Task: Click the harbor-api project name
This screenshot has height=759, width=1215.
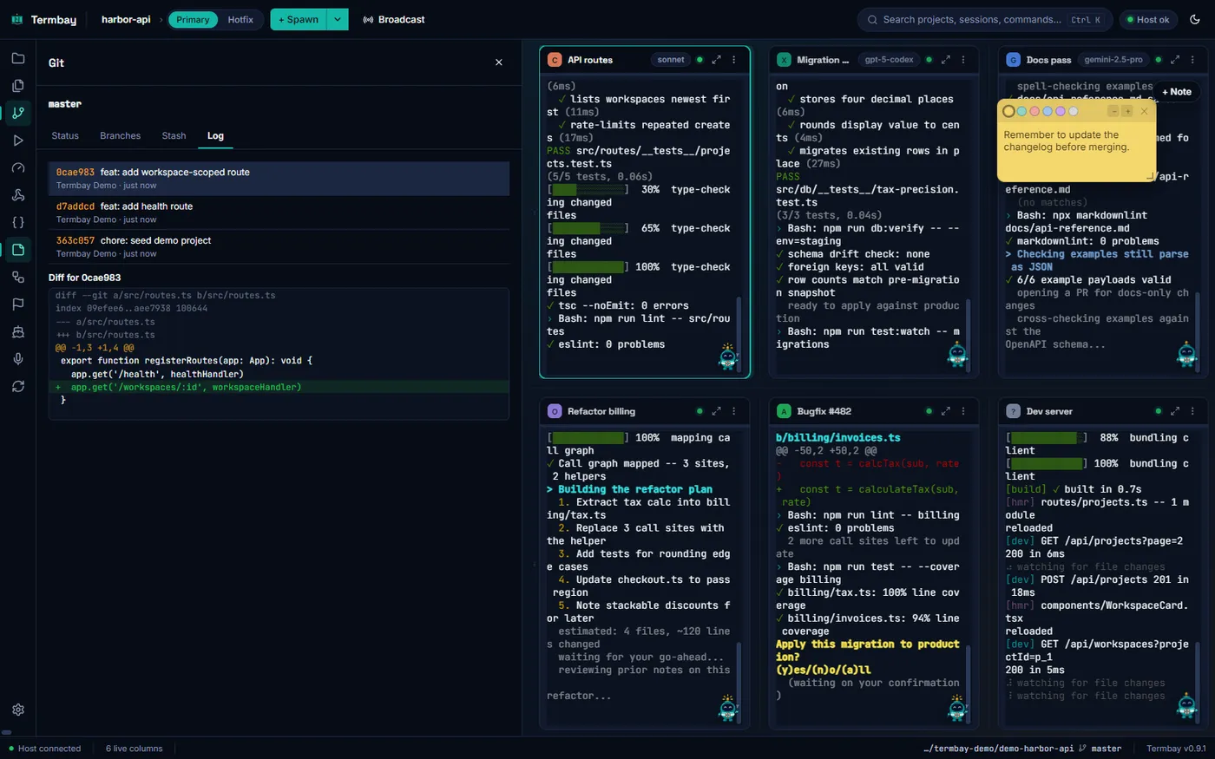Action: click(126, 19)
